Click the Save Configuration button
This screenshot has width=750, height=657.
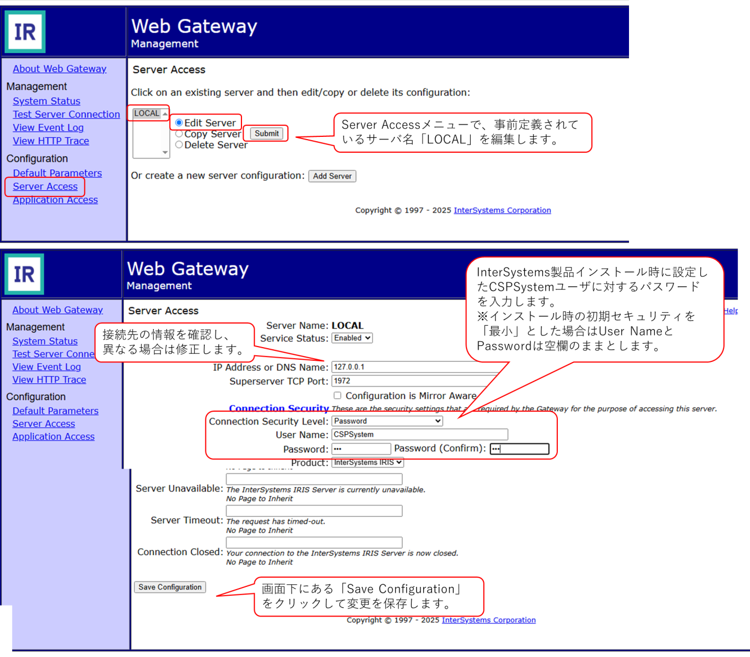[x=170, y=587]
